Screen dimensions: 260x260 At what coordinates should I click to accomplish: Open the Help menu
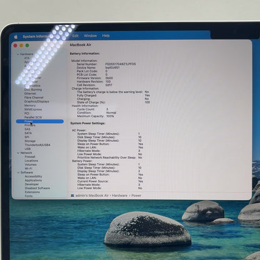(x=106, y=36)
